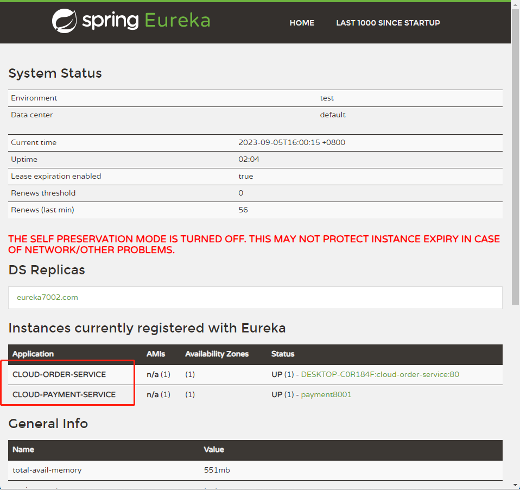Click the Lease expiration enabled label
Viewport: 520px width, 490px height.
56,176
